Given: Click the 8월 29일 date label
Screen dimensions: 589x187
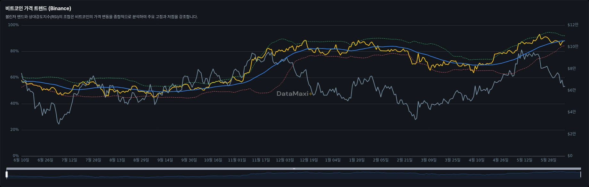Looking at the screenshot, I should click(x=141, y=160).
